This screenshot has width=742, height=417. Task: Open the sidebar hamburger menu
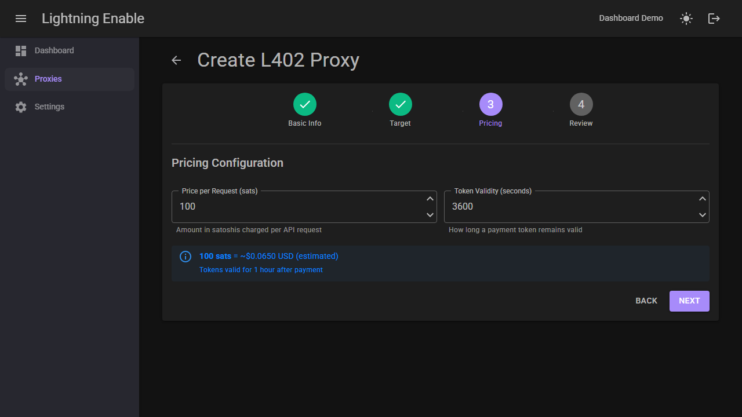(x=21, y=19)
